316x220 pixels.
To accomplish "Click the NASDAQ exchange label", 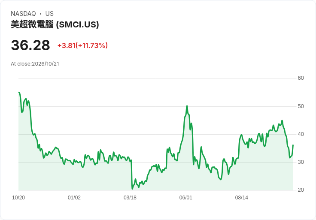I will 23,14.
